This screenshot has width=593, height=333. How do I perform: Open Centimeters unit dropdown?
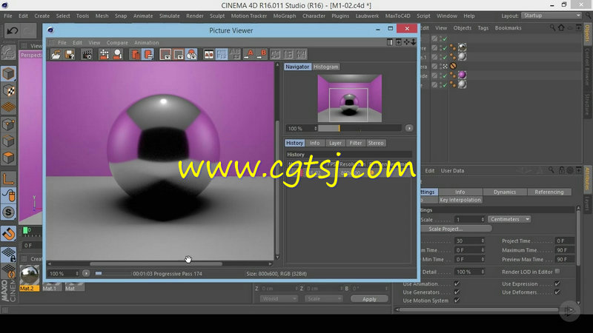point(509,219)
